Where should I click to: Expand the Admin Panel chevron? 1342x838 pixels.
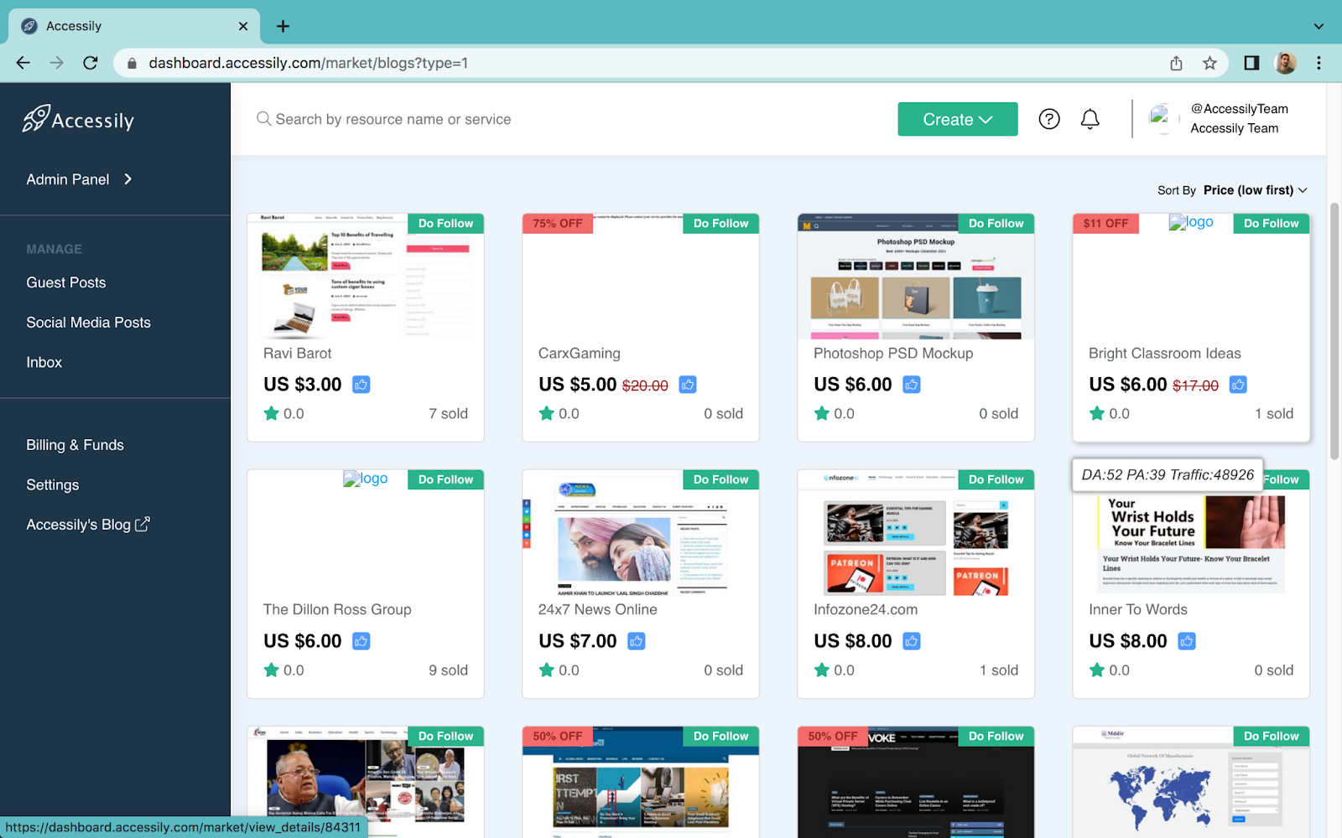[x=127, y=178]
